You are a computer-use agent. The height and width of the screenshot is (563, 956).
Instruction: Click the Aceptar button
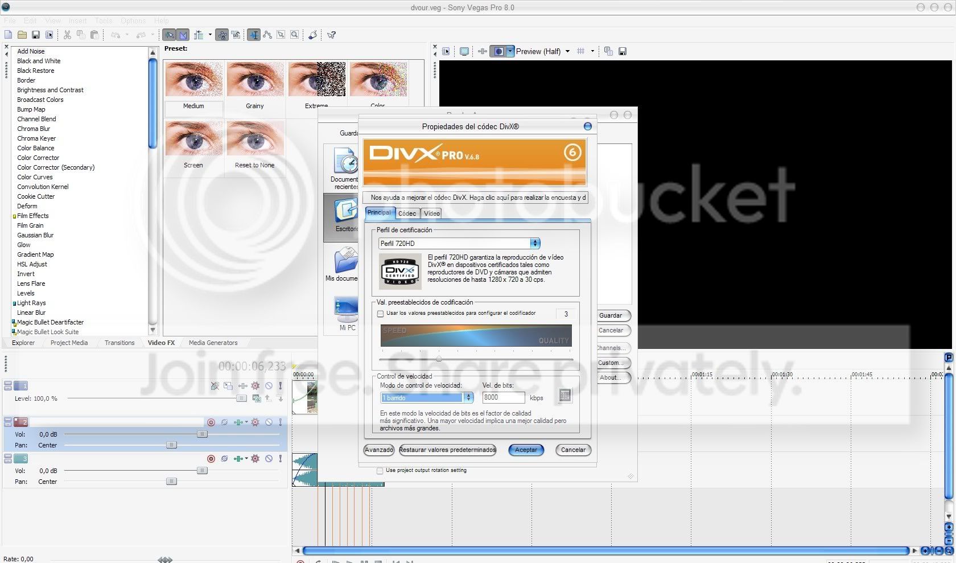tap(525, 450)
